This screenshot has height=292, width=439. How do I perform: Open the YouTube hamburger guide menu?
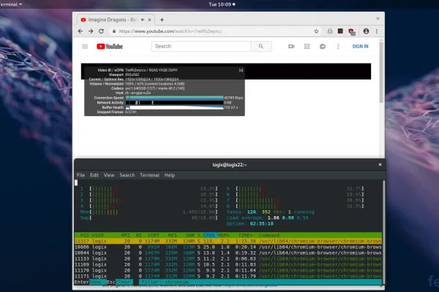pos(85,46)
